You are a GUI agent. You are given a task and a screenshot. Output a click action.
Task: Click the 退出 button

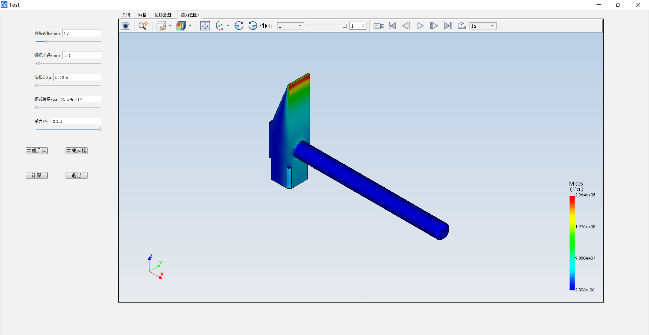point(76,175)
